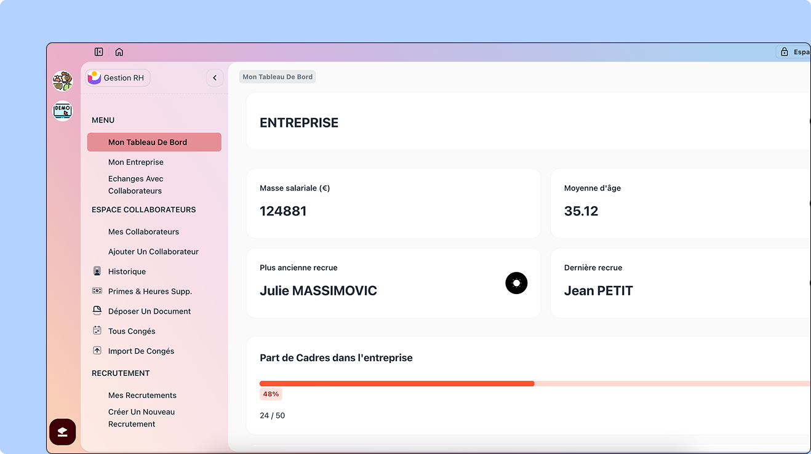The width and height of the screenshot is (811, 454).
Task: Click the Gestion RH logo button
Action: 118,78
